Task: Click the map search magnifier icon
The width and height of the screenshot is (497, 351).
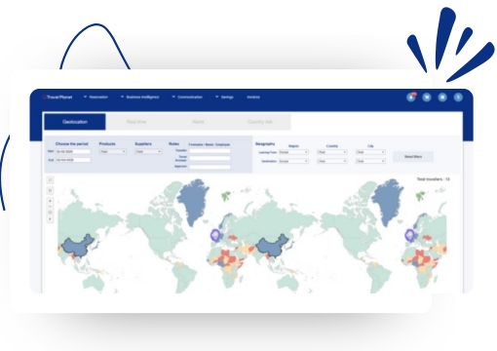Action: point(50,179)
